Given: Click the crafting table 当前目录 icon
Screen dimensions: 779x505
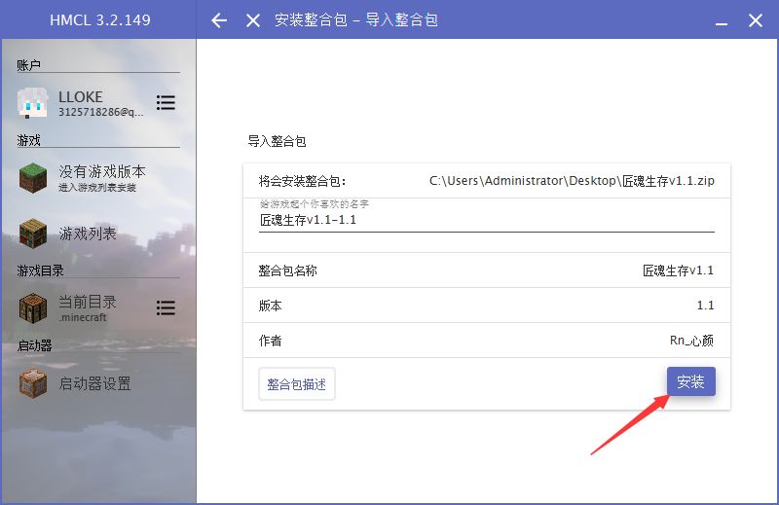Looking at the screenshot, I should pos(33,307).
